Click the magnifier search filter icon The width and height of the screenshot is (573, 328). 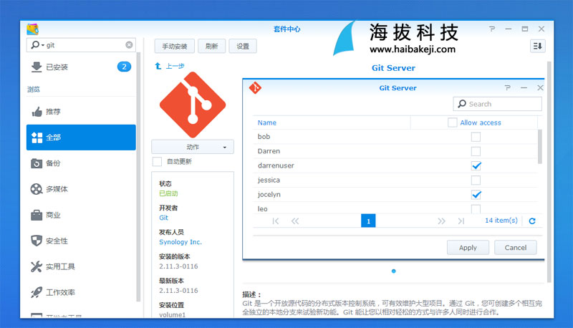click(37, 45)
